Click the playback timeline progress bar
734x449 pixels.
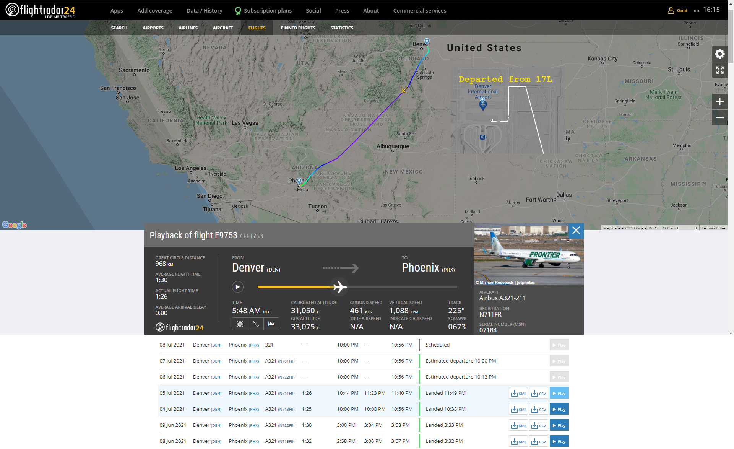357,287
